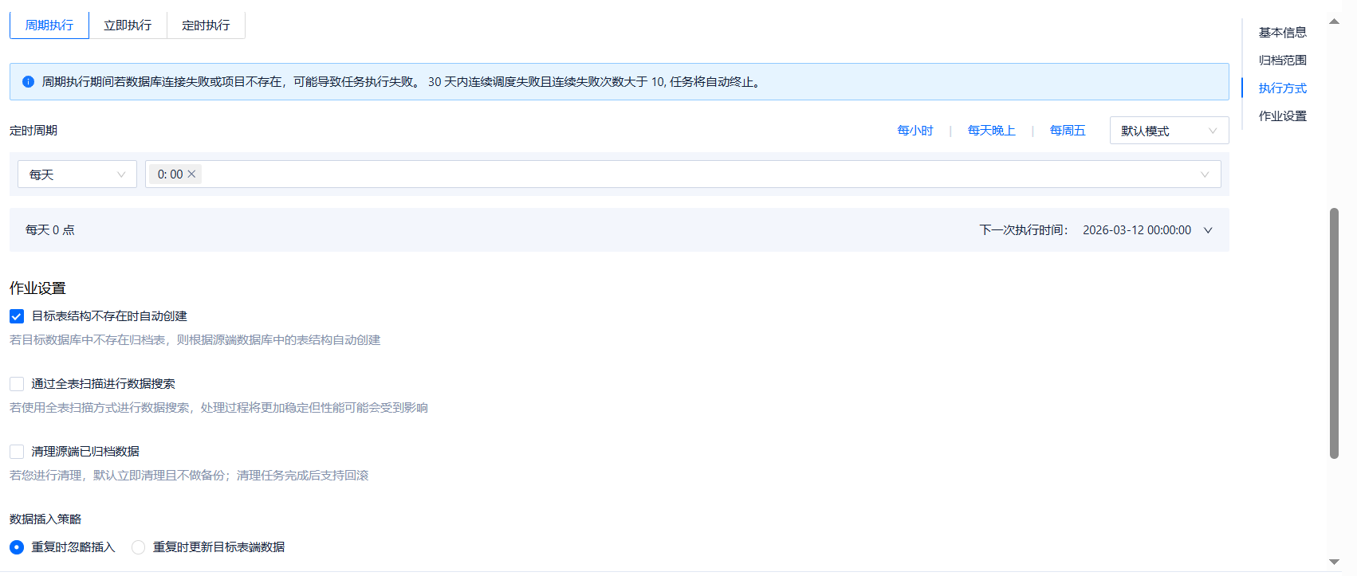Click the vertical scrollbar thumb
Image resolution: width=1357 pixels, height=576 pixels.
[x=1334, y=333]
